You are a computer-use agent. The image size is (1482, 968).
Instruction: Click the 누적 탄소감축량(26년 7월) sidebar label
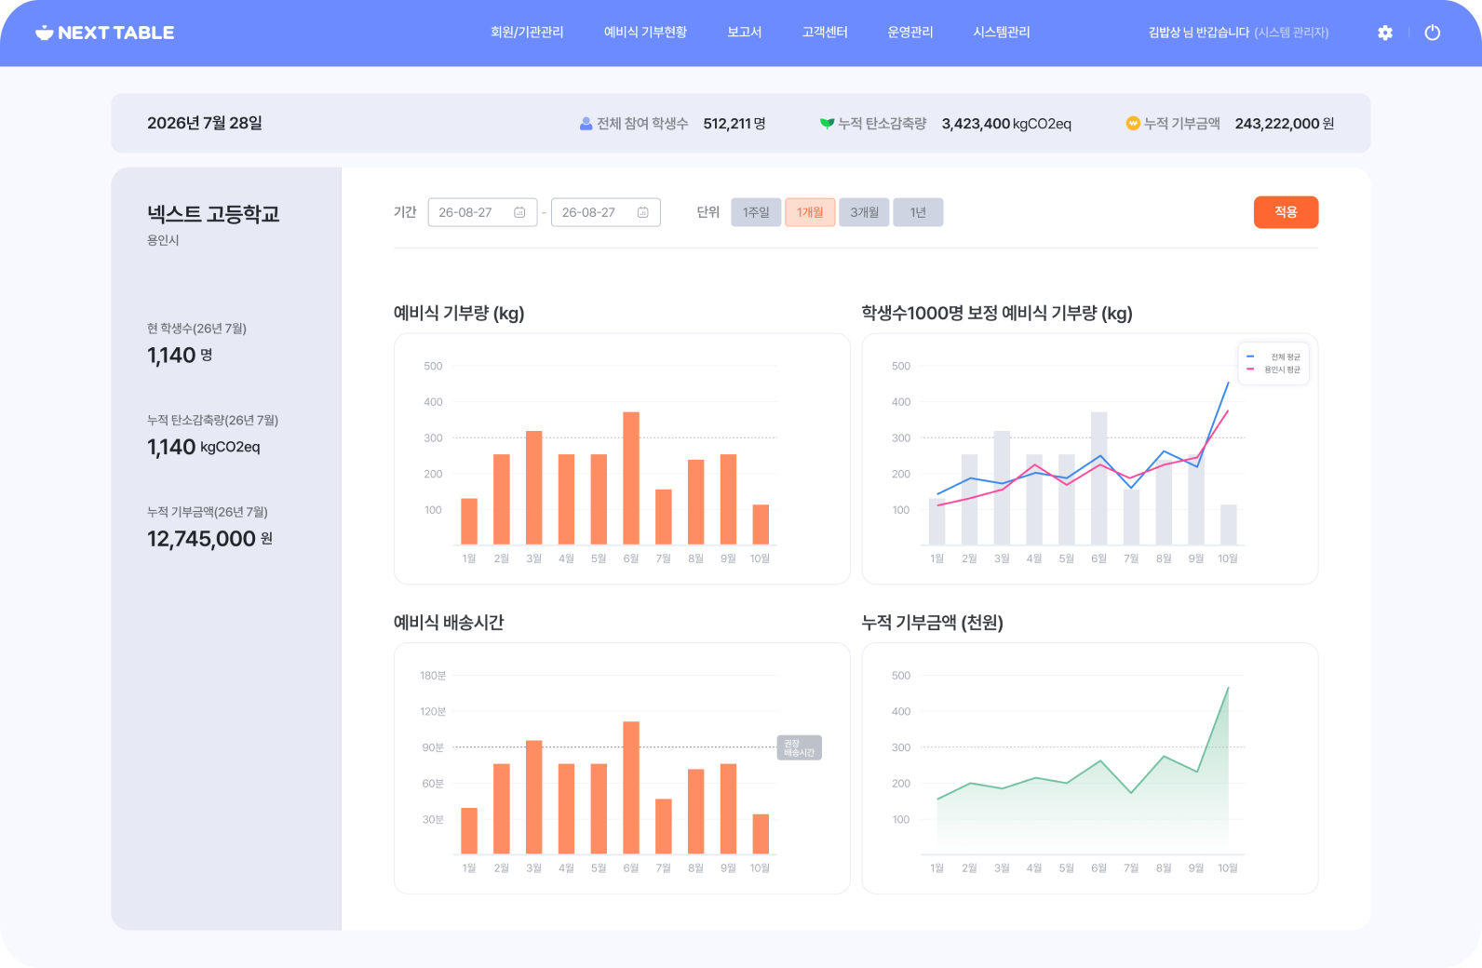coord(212,421)
